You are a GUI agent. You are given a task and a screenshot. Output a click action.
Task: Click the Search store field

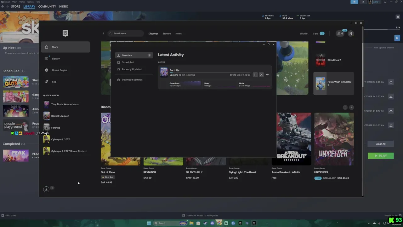126,33
